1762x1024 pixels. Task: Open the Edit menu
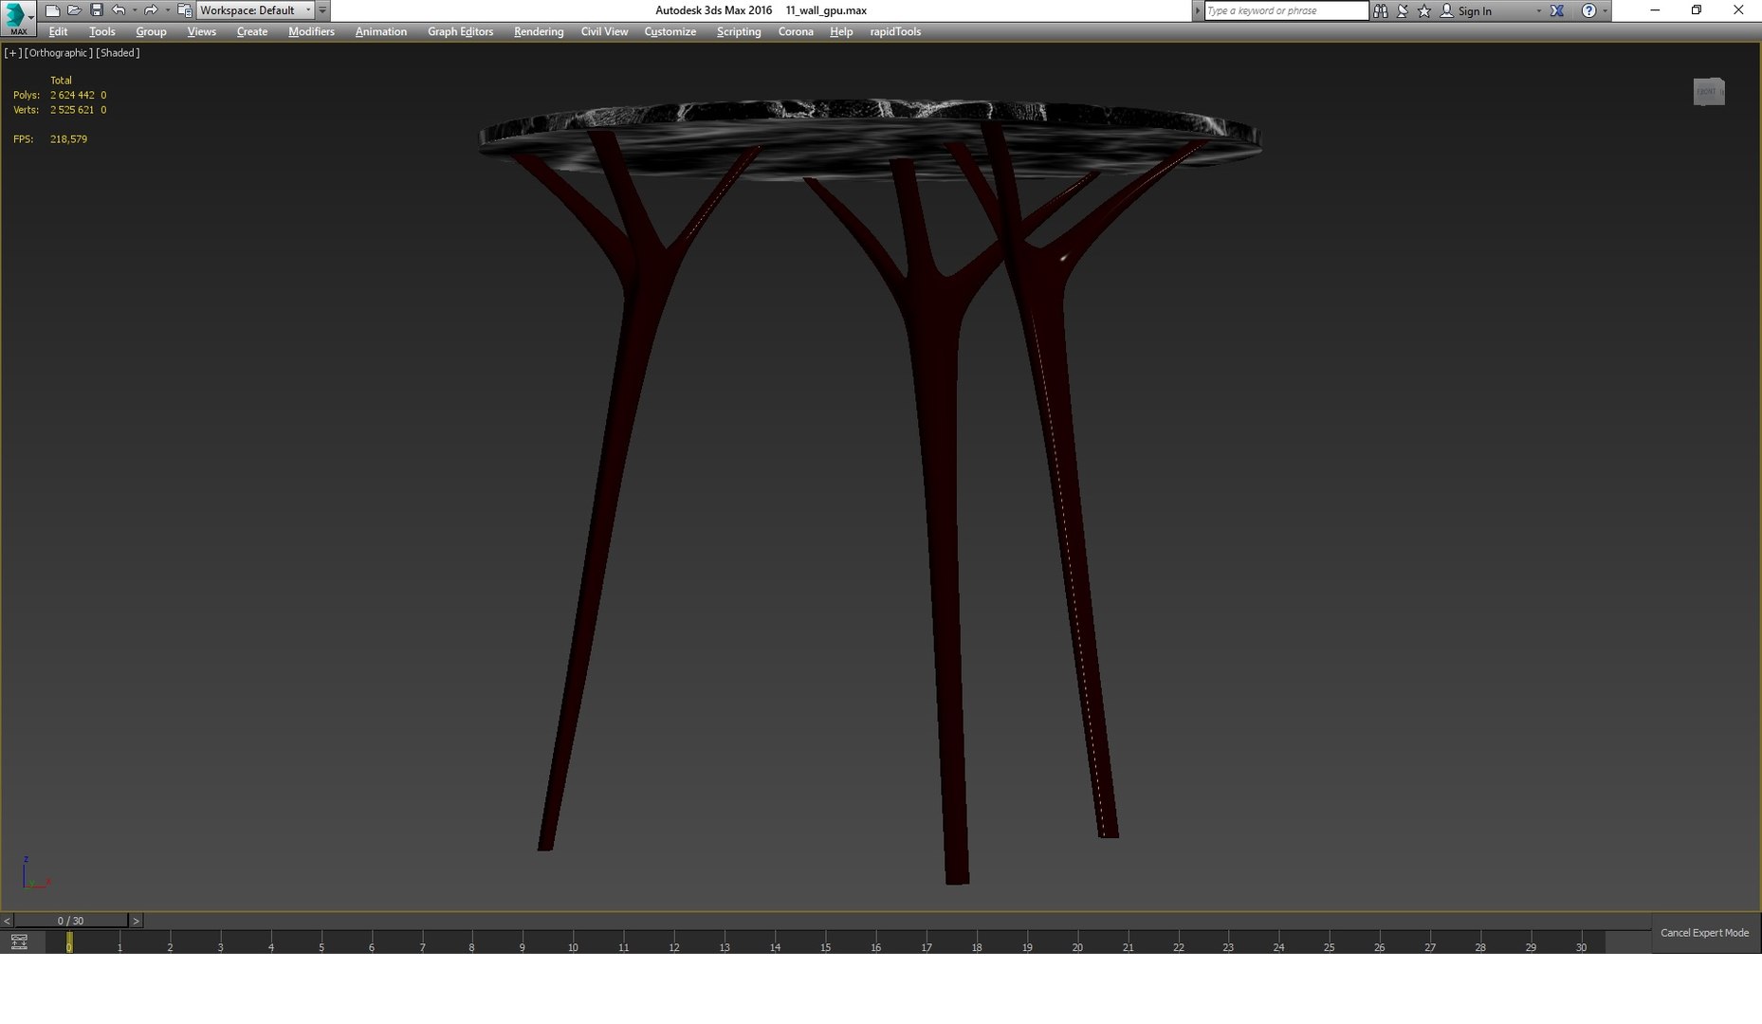click(58, 31)
